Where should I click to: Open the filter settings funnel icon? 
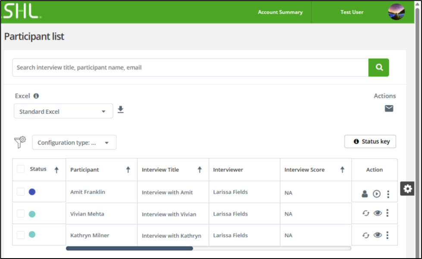click(20, 142)
